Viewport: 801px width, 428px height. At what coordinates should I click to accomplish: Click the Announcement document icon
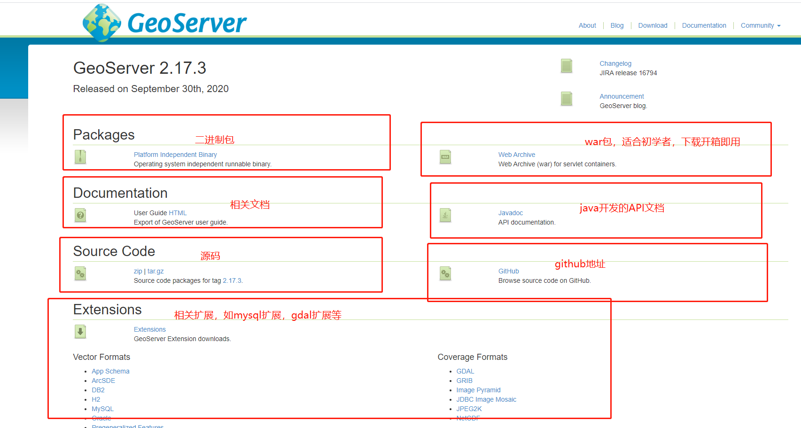[566, 99]
